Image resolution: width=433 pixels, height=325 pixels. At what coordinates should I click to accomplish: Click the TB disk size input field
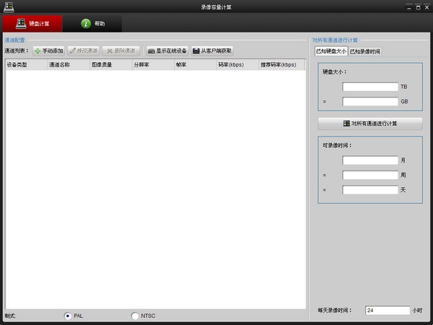(x=370, y=87)
